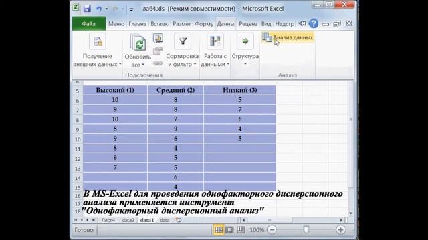Switch to Page Layout view icon
The width and height of the screenshot is (428, 240).
click(x=229, y=230)
